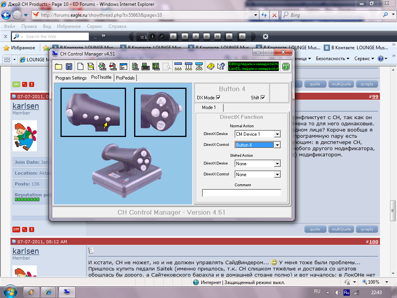This screenshot has width=397, height=298.
Task: Create new map with blank page icon
Action: (x=80, y=67)
